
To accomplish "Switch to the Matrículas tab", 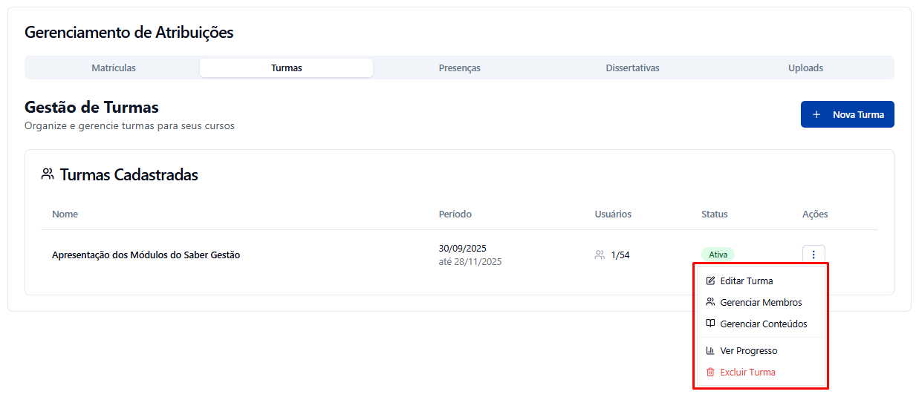I will point(114,68).
